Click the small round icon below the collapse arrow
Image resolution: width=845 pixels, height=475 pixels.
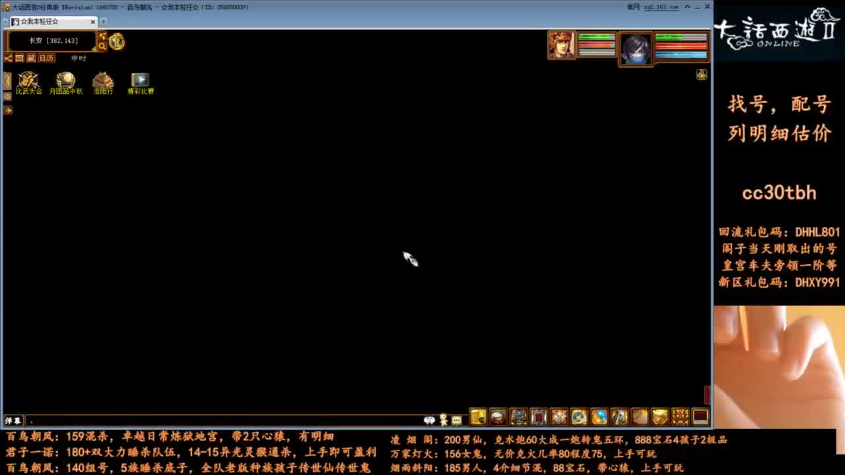7,96
